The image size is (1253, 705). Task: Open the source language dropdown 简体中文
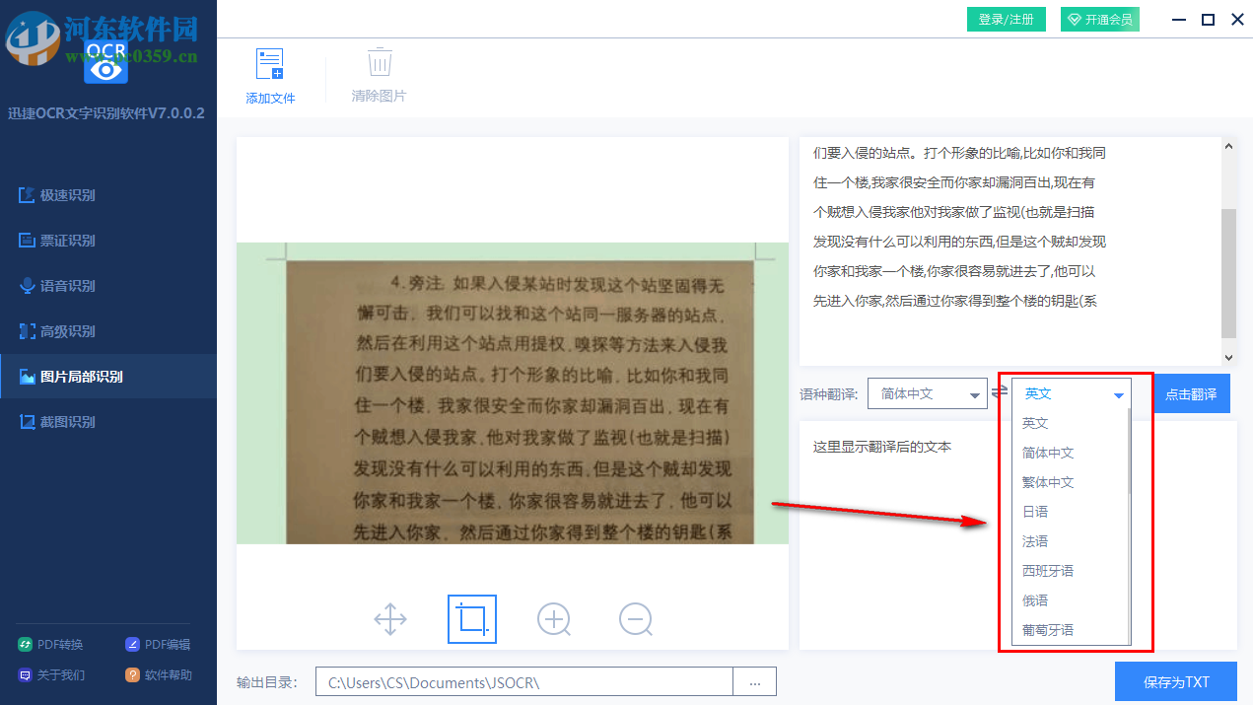tap(927, 392)
